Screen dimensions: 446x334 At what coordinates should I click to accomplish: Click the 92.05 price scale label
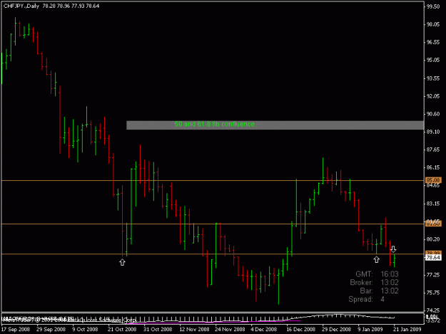433,96
